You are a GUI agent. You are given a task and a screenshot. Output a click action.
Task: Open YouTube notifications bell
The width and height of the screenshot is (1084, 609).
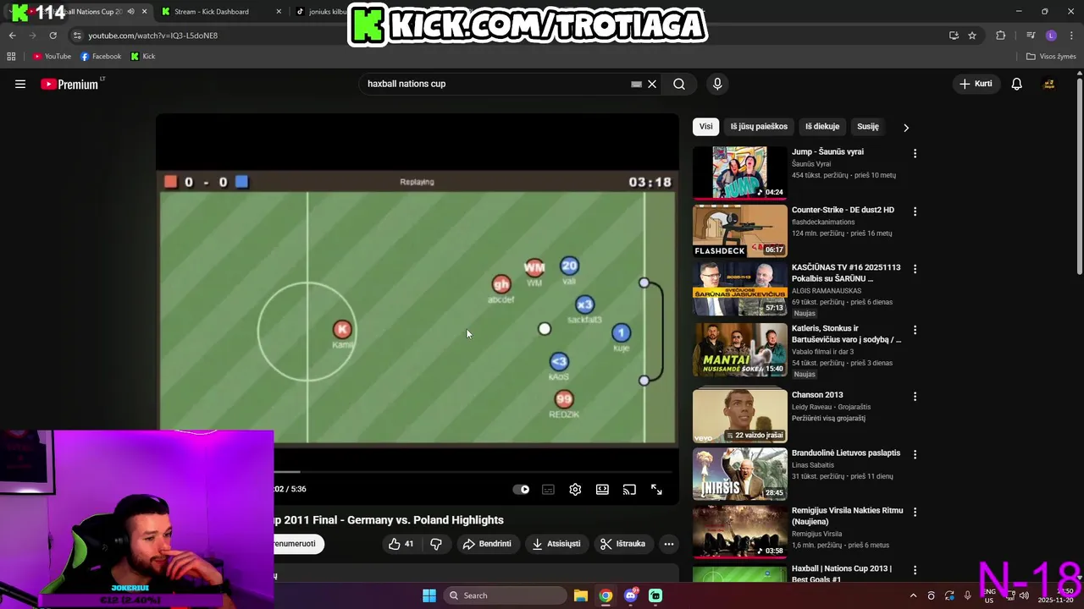pyautogui.click(x=1016, y=84)
